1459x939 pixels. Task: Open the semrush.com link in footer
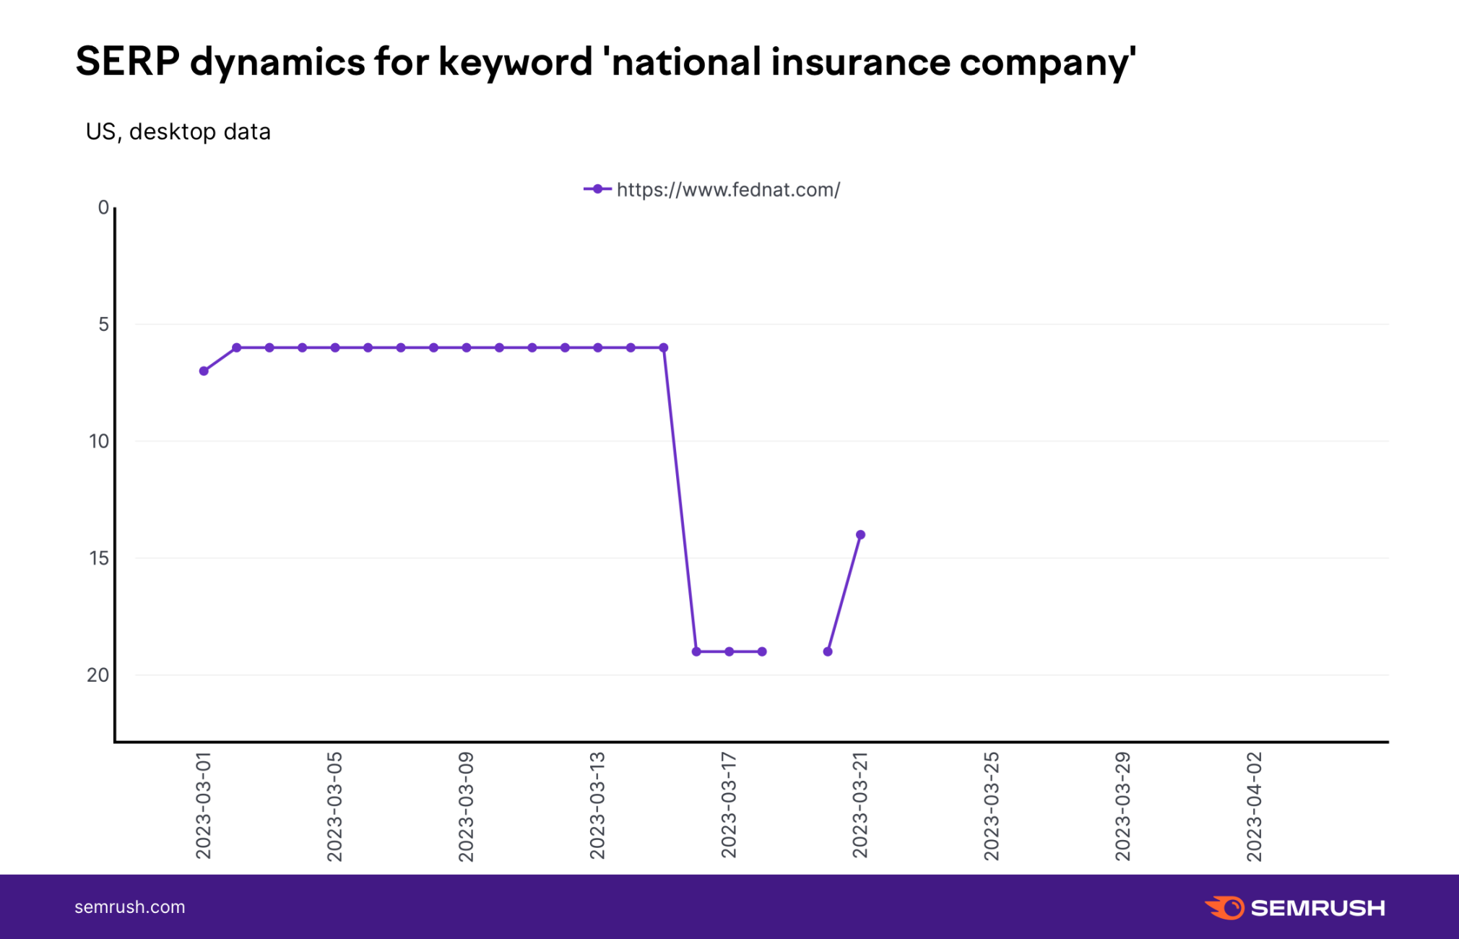click(130, 907)
